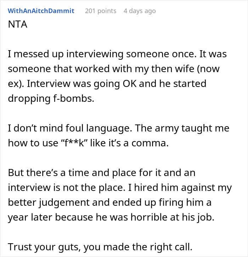Screen dimensions: 248x257
Task: Click 'I don't mind foul language.' sentence
Action: pos(70,128)
